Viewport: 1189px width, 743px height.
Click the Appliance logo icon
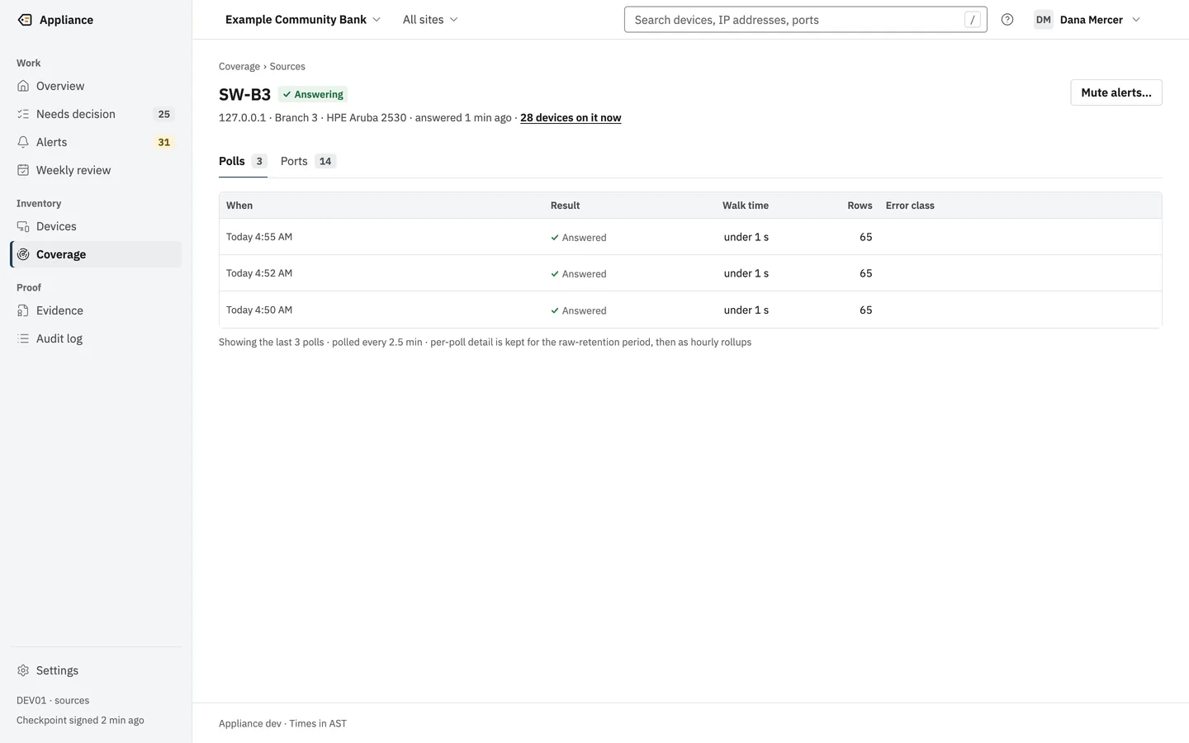tap(25, 20)
